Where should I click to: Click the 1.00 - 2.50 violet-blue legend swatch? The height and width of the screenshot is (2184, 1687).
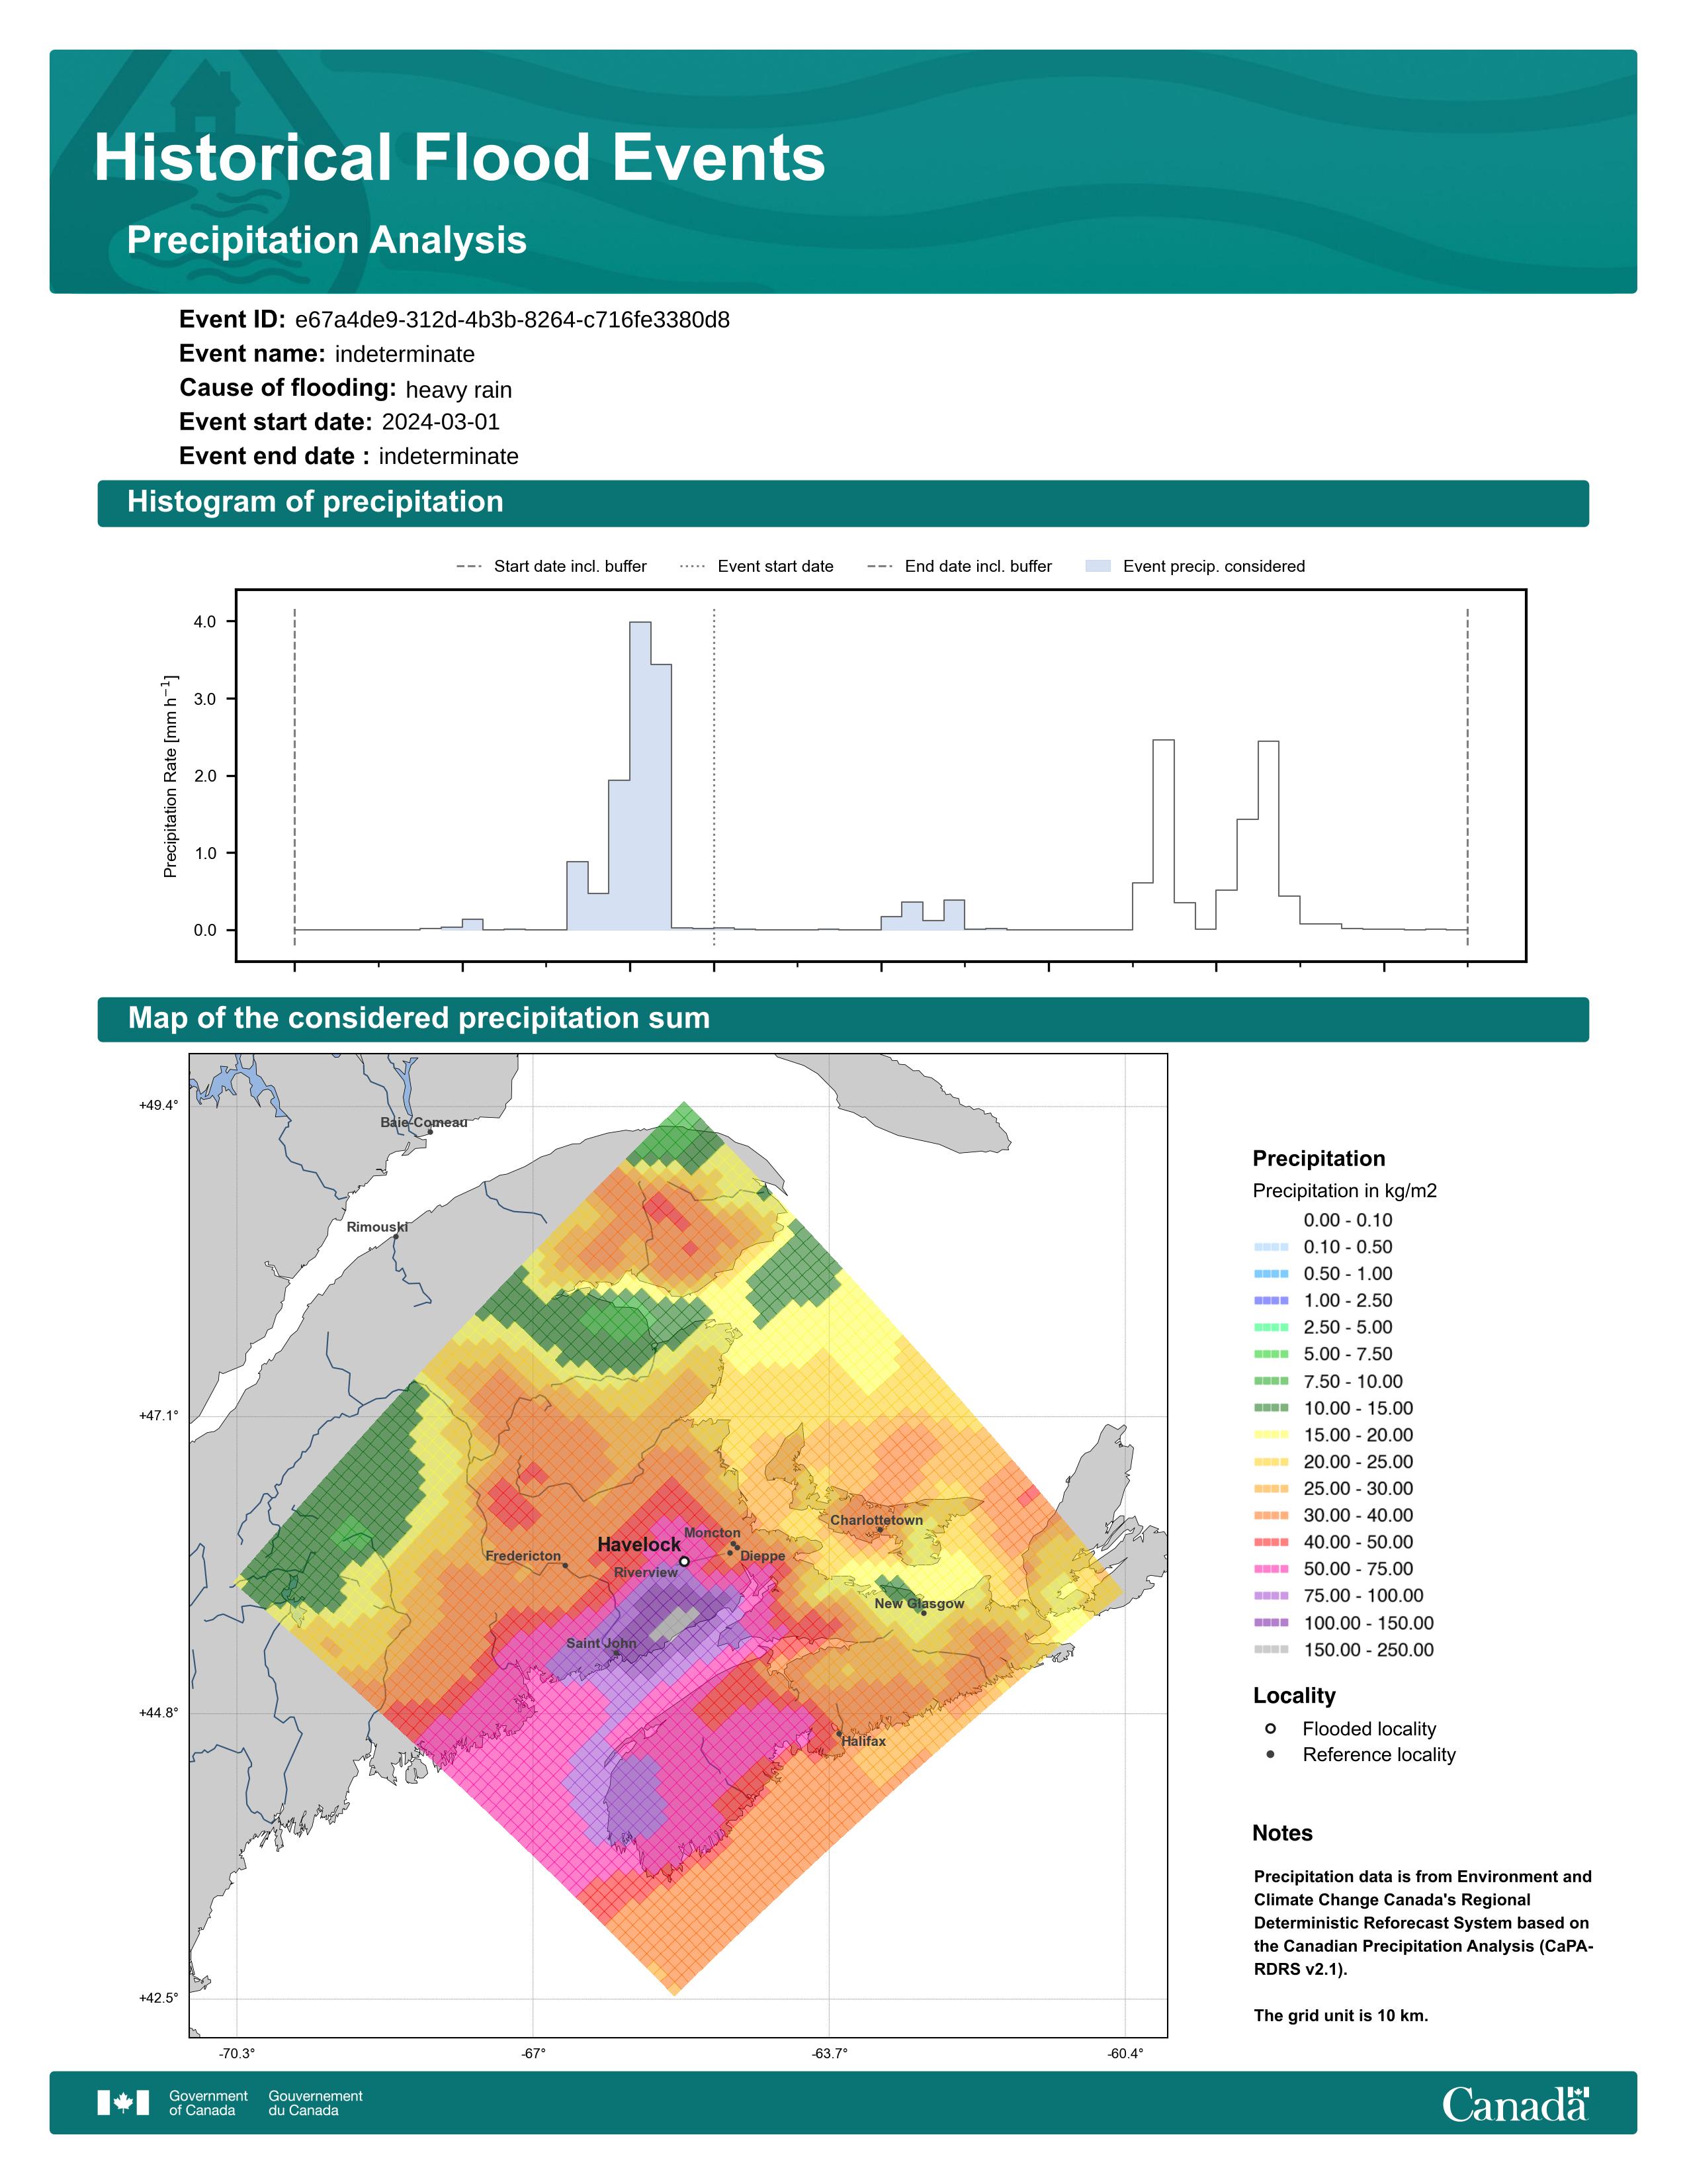click(x=1270, y=1300)
